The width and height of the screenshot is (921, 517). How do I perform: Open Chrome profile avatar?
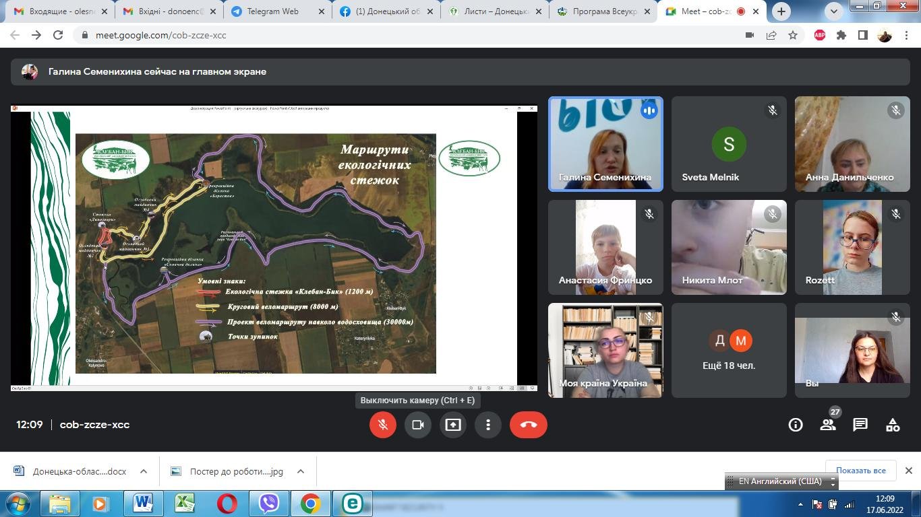tap(885, 35)
